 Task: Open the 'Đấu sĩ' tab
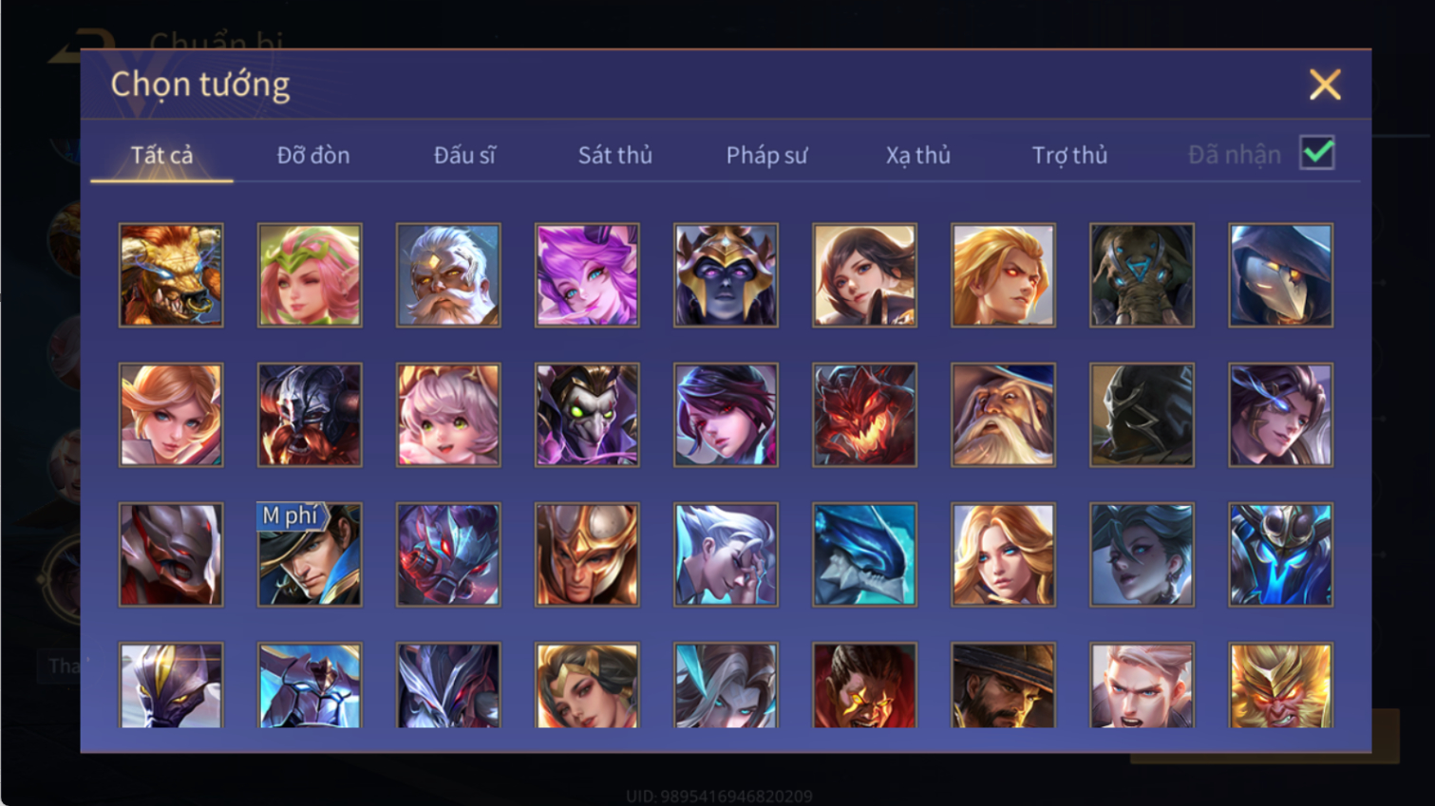tap(464, 155)
